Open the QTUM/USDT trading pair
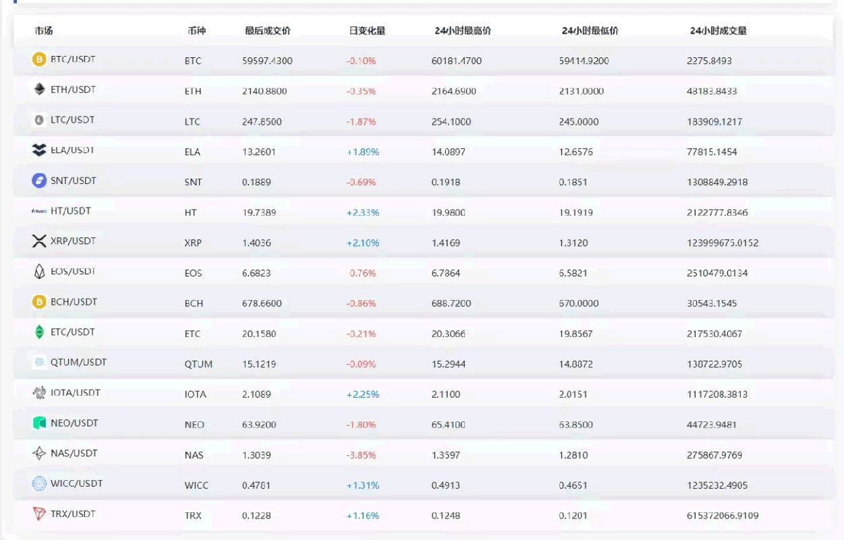 click(78, 363)
